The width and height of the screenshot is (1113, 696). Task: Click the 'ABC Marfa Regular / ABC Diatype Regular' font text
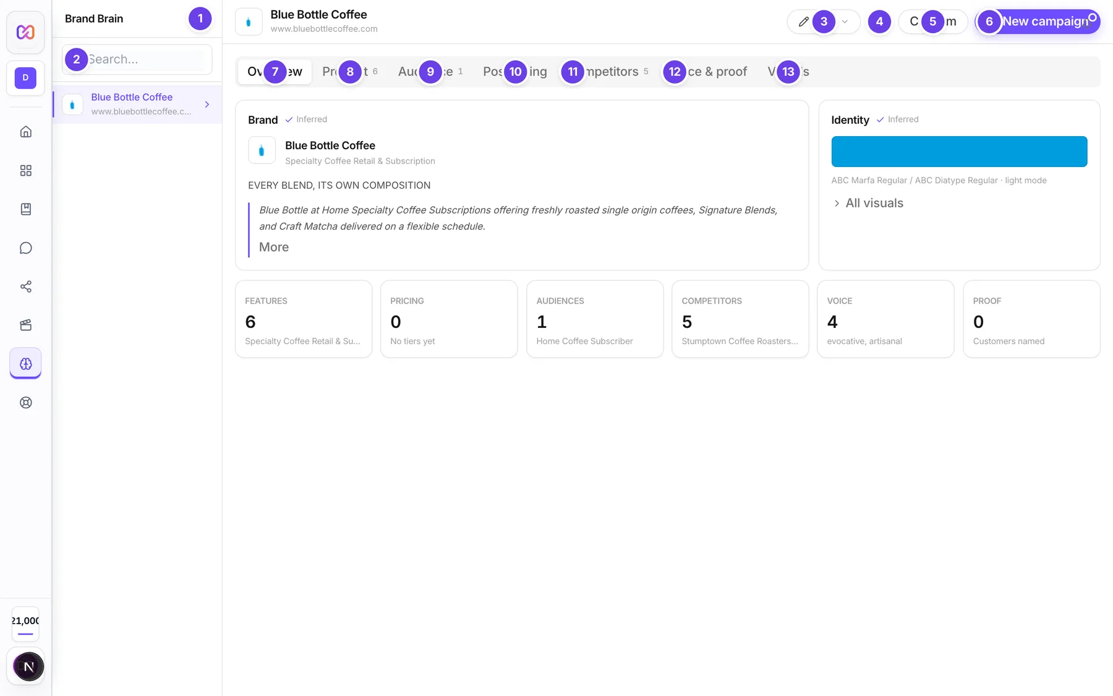915,181
